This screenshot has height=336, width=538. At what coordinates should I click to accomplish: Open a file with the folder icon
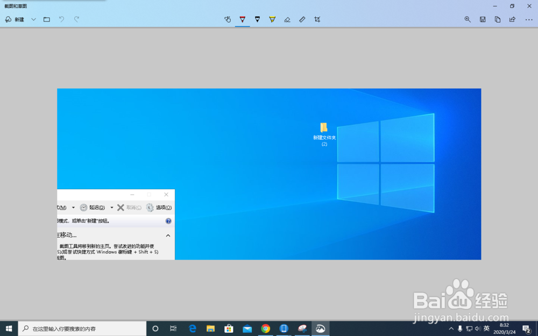(47, 19)
